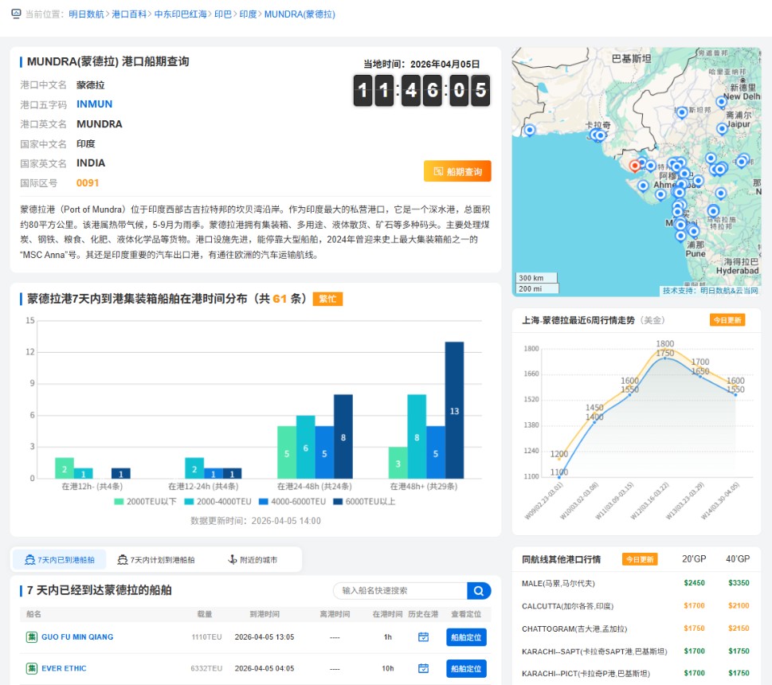Click the green container badge beside GUO FU MIN QIANG

coord(32,637)
